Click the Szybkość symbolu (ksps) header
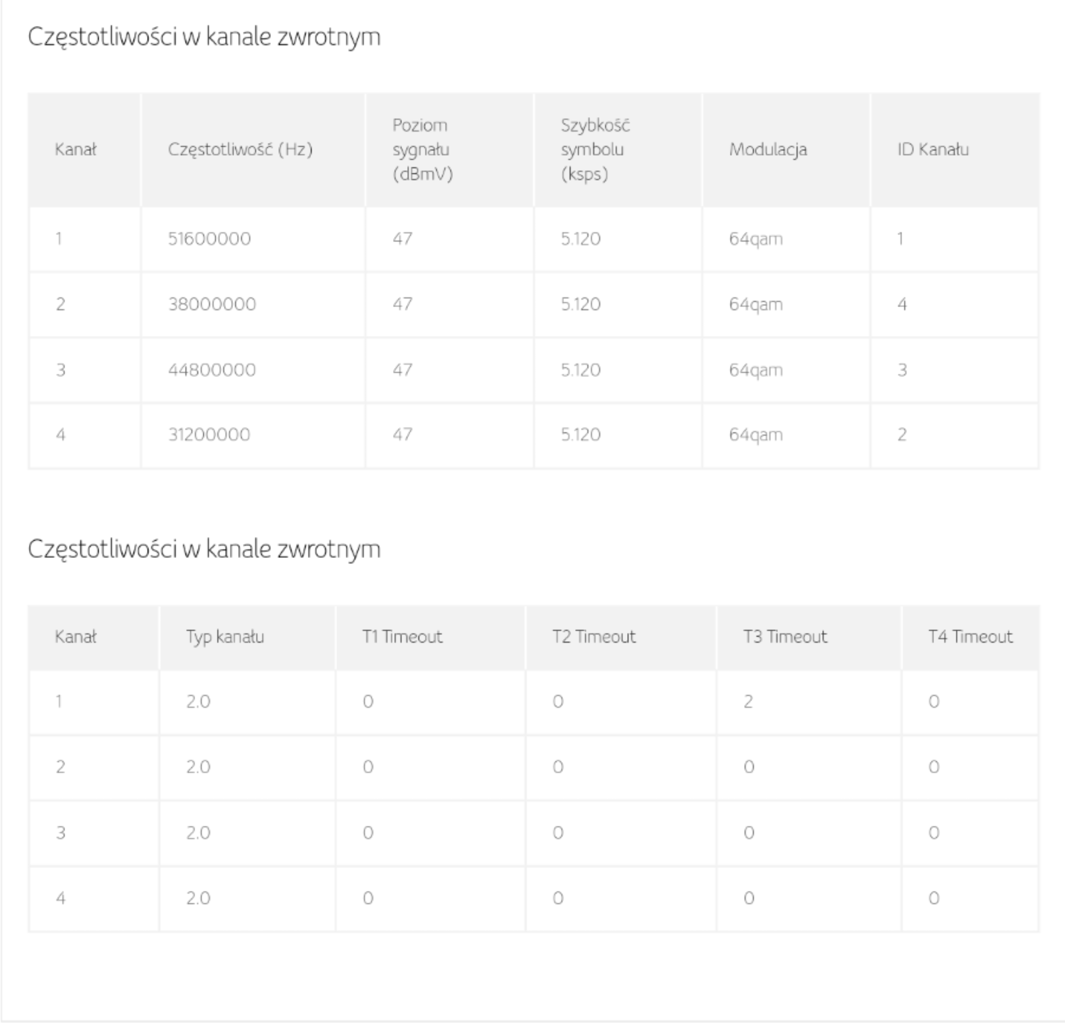Viewport: 1065px width, 1031px height. click(595, 149)
